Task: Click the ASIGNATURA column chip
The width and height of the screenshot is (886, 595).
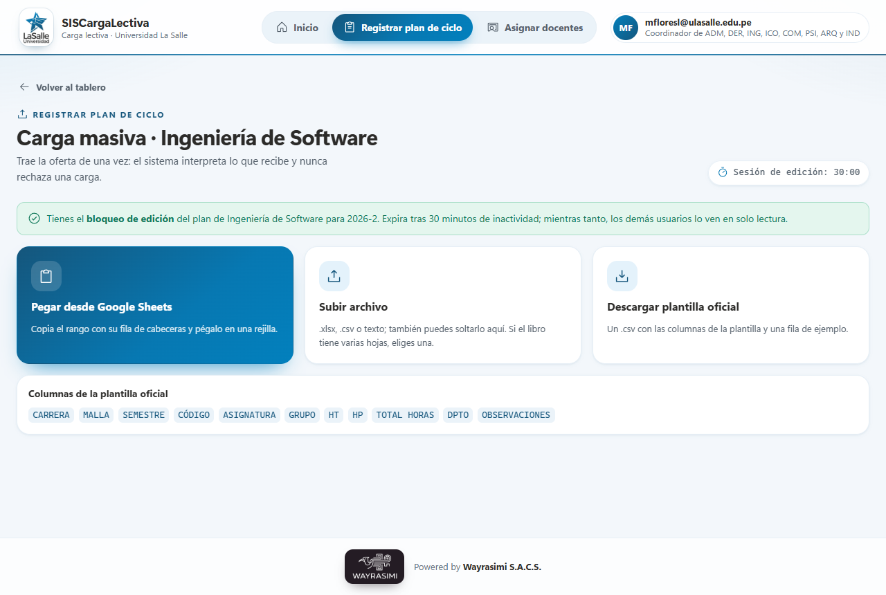Action: click(x=249, y=415)
